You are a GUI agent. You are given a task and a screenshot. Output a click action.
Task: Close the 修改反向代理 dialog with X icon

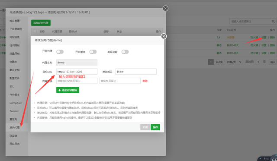point(164,36)
